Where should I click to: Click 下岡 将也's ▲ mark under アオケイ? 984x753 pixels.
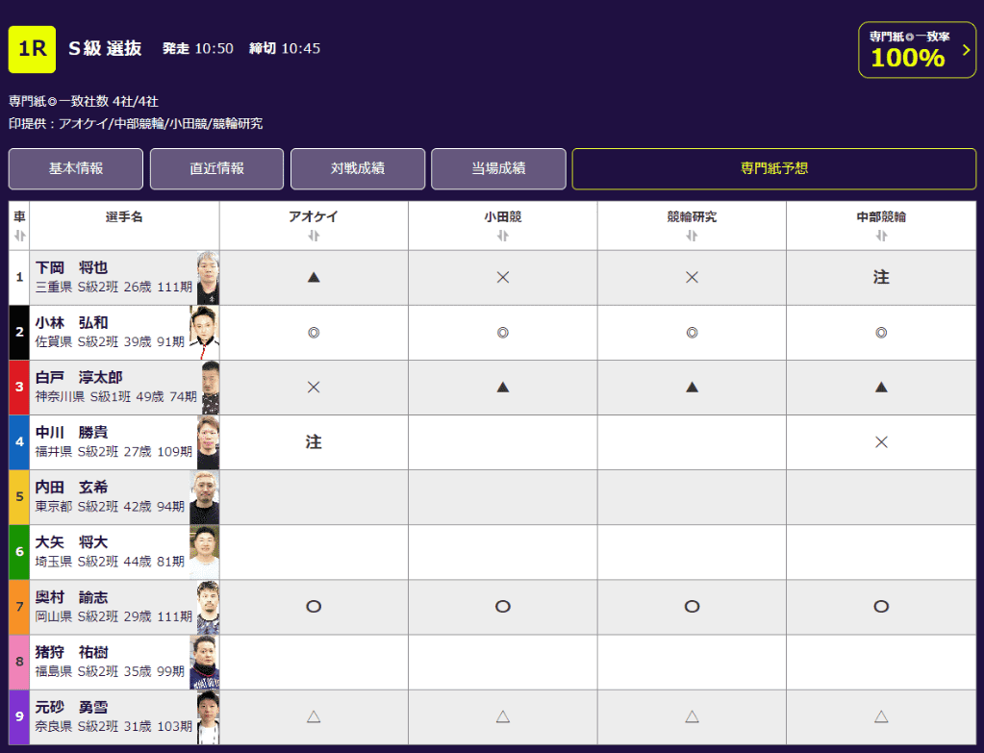[x=314, y=277]
